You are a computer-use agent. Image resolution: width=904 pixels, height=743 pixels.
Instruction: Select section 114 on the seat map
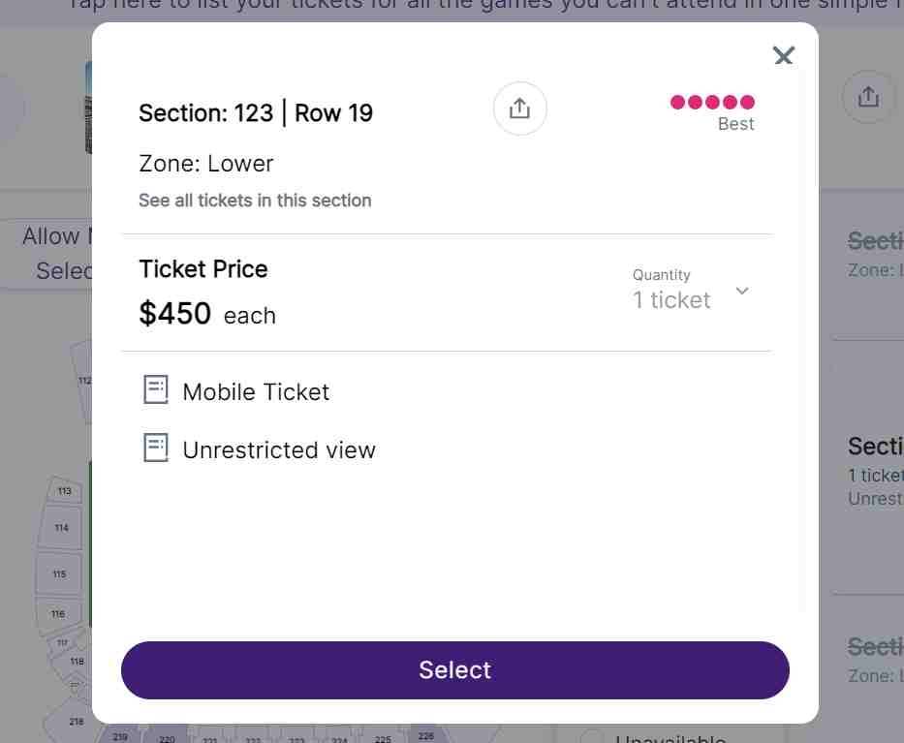61,528
